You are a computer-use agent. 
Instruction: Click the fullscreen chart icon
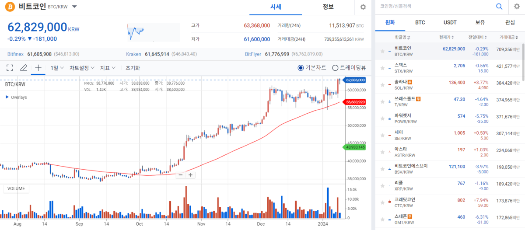point(10,68)
